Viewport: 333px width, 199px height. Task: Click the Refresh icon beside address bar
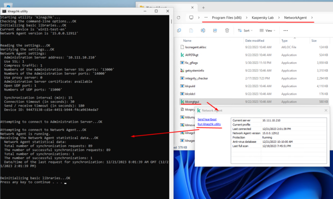pyautogui.click(x=178, y=18)
